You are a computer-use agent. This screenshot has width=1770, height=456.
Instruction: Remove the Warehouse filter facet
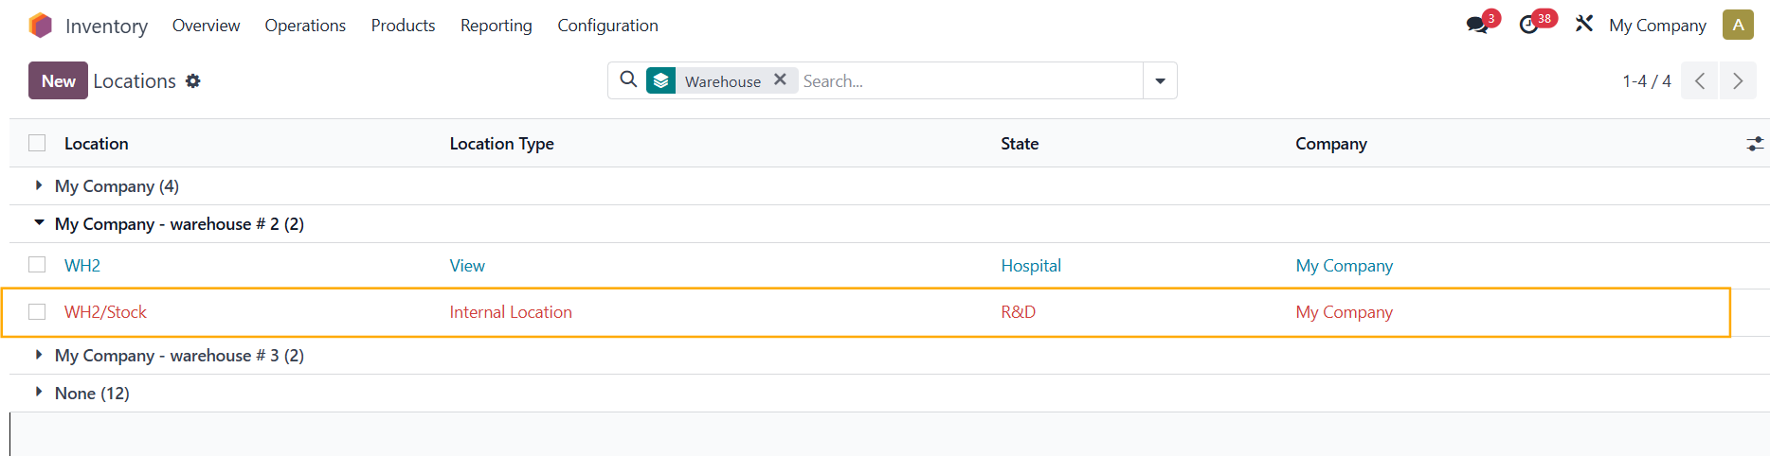[780, 80]
